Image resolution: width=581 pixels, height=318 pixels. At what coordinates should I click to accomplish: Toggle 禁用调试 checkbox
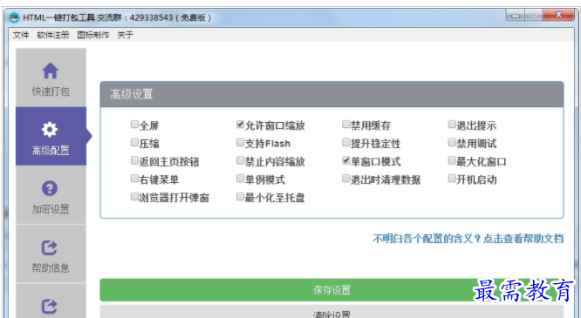(x=452, y=143)
